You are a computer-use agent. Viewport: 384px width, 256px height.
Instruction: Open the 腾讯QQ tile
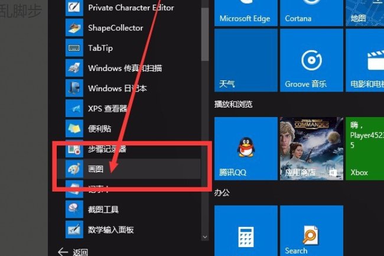click(245, 148)
